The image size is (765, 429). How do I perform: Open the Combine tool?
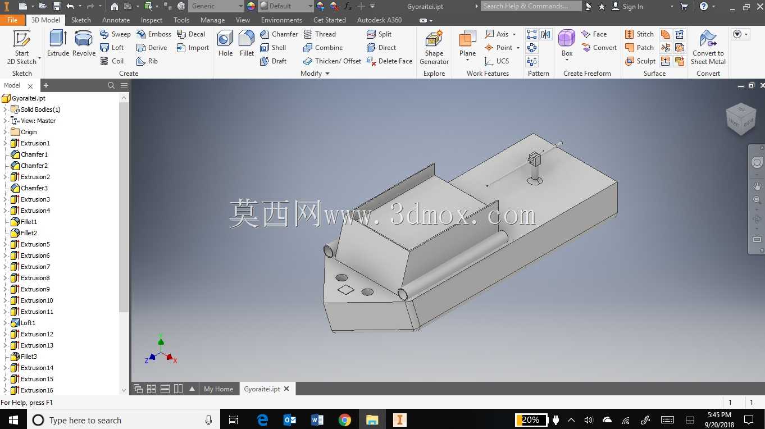pyautogui.click(x=323, y=48)
